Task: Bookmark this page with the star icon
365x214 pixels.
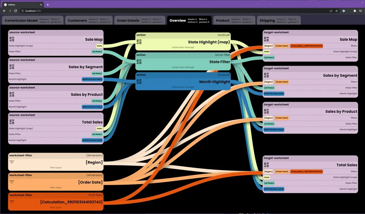Action: (337, 11)
